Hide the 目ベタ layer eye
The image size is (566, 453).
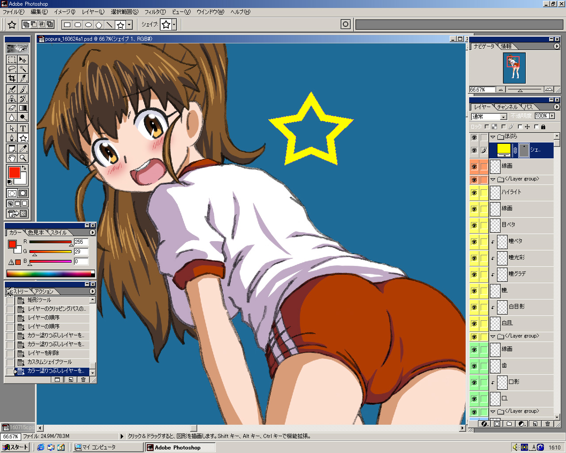[x=474, y=226]
